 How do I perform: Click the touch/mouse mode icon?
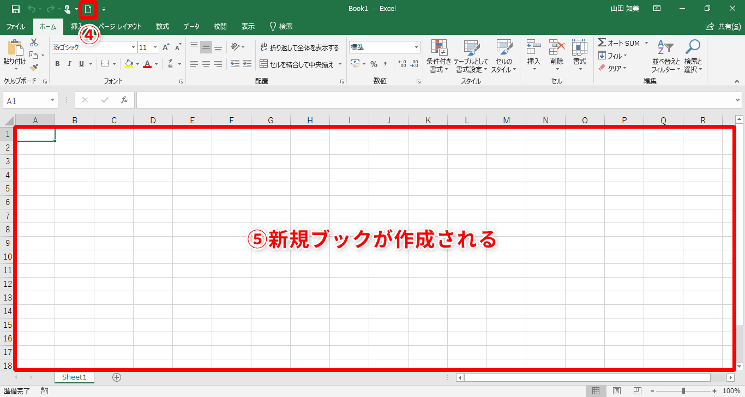coord(67,9)
